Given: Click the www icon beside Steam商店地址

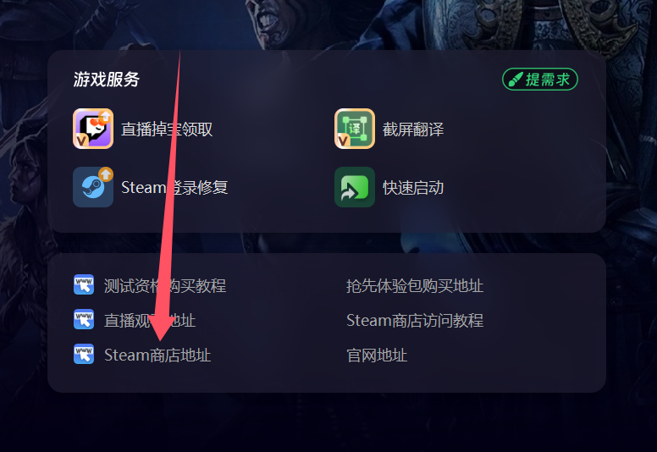Looking at the screenshot, I should (84, 355).
